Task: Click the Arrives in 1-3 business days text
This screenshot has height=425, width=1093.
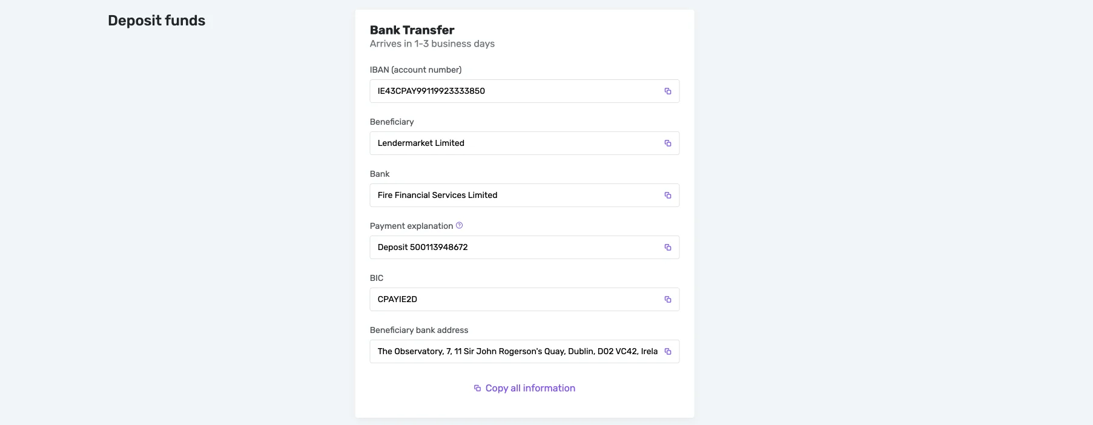Action: tap(432, 44)
